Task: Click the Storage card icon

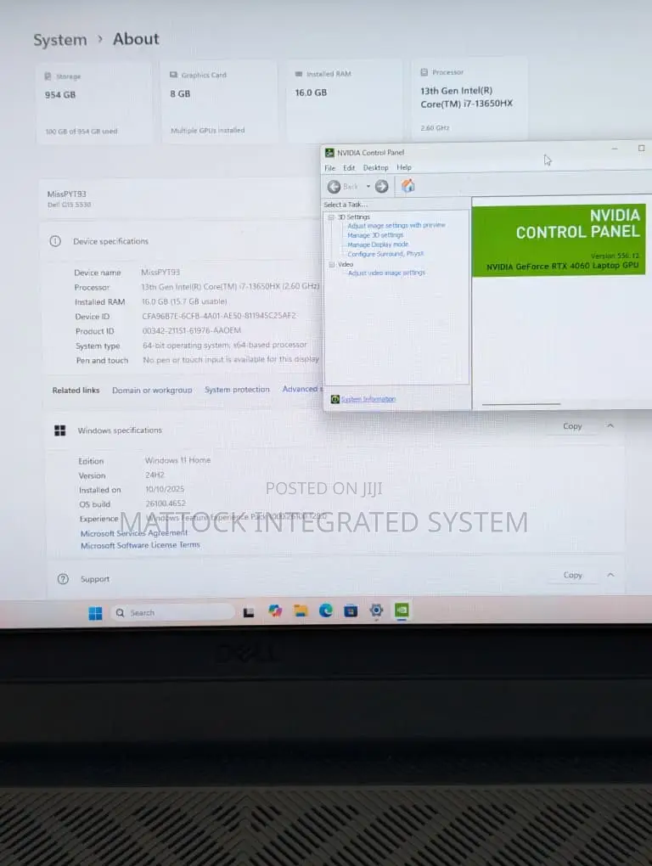Action: coord(48,76)
